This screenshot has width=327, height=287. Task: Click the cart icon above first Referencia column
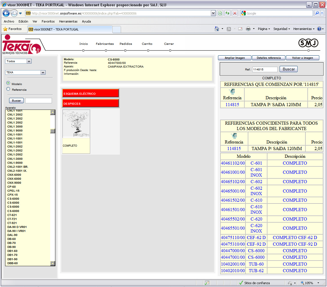tap(232, 91)
